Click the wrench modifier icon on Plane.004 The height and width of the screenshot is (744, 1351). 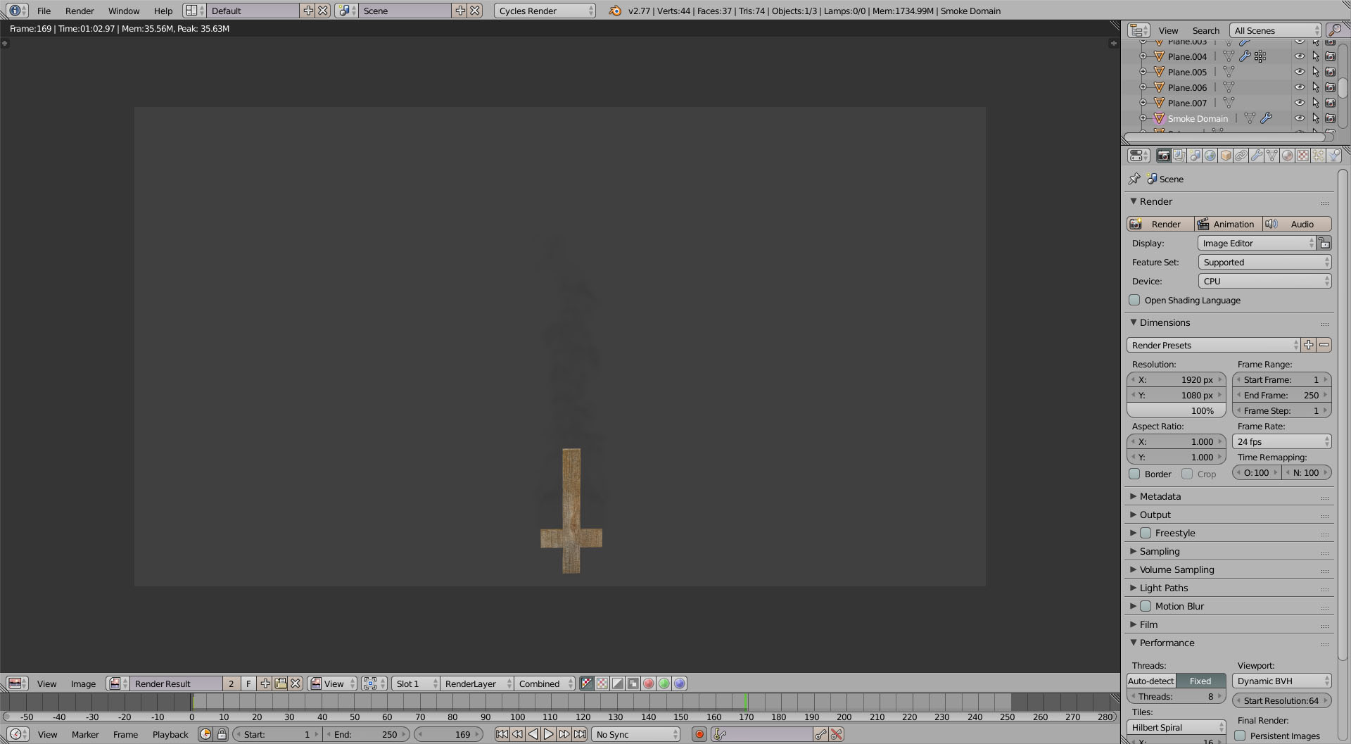click(x=1245, y=56)
